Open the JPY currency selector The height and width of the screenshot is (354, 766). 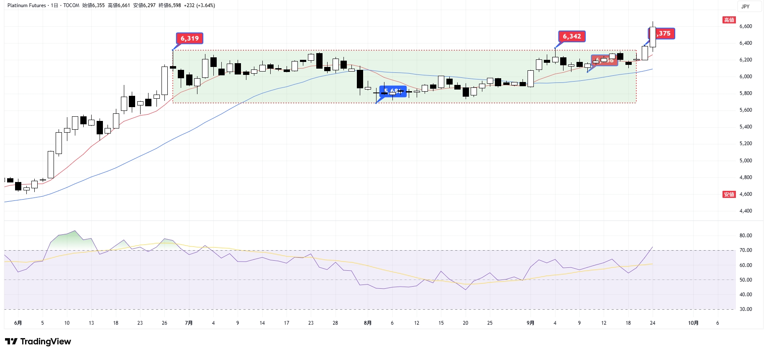746,6
